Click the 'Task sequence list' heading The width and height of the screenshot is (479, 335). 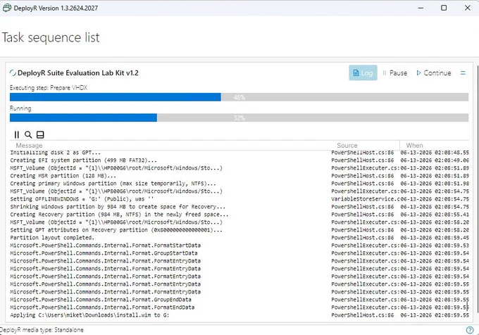(51, 37)
